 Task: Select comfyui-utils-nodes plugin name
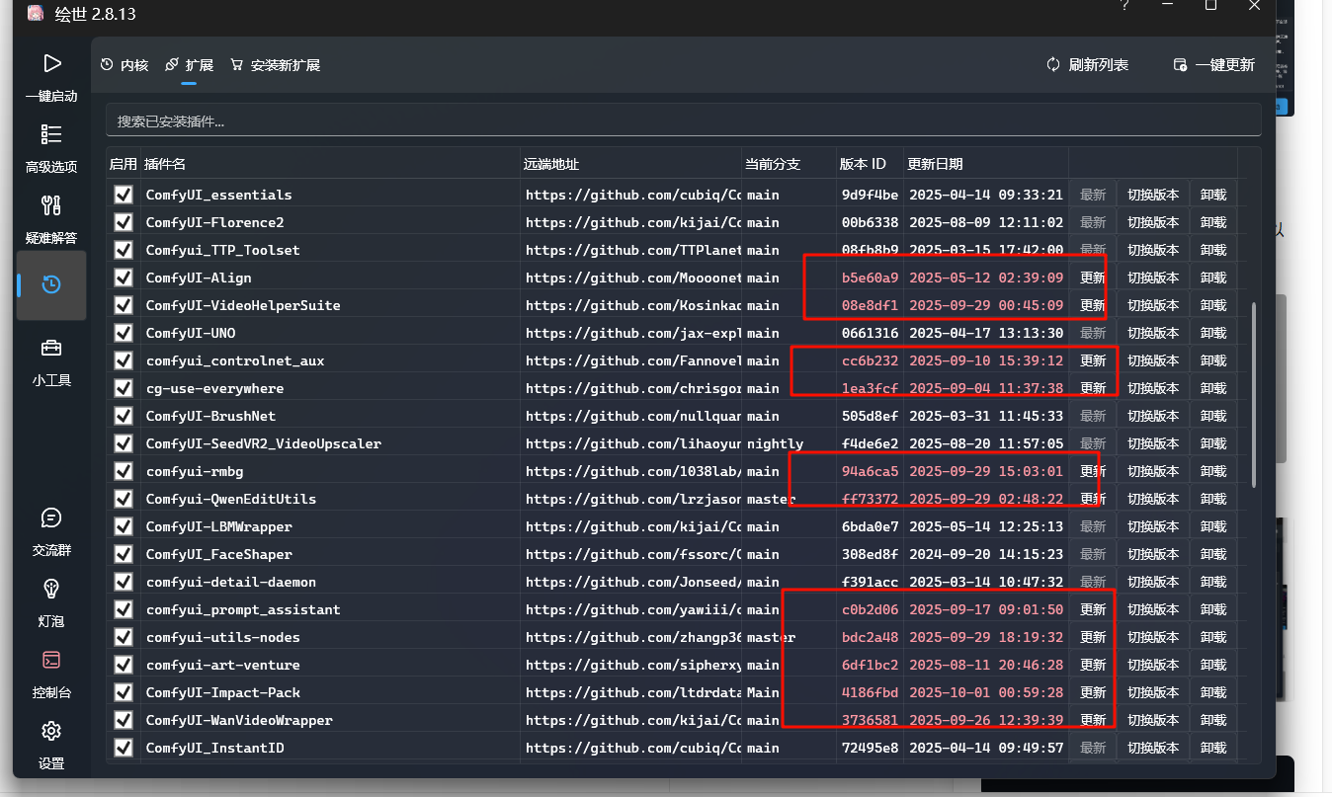point(222,637)
